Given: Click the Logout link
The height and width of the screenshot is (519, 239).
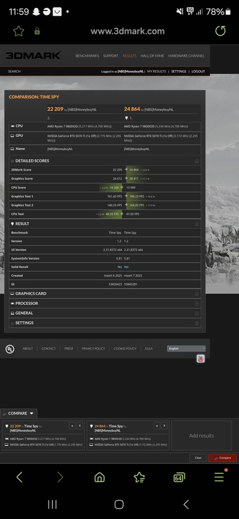Looking at the screenshot, I should [198, 71].
